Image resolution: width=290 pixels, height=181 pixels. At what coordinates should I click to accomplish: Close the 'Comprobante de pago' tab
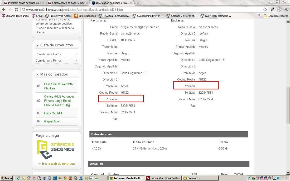click(x=87, y=3)
